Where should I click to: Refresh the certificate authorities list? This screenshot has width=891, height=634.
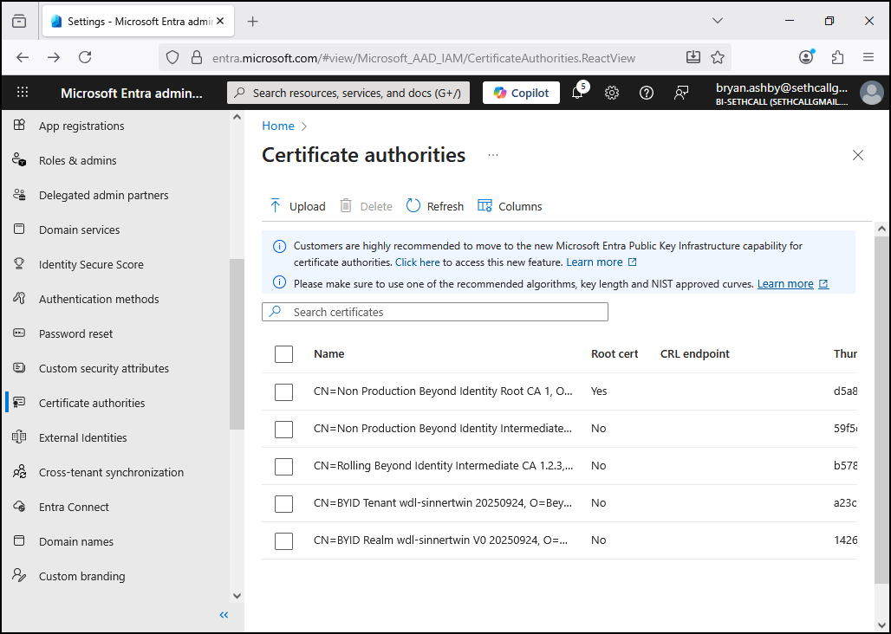[x=435, y=206]
